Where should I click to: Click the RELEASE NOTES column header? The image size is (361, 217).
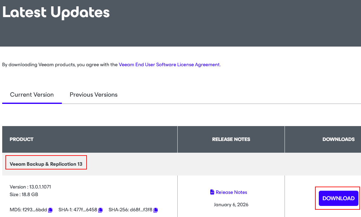(x=231, y=139)
